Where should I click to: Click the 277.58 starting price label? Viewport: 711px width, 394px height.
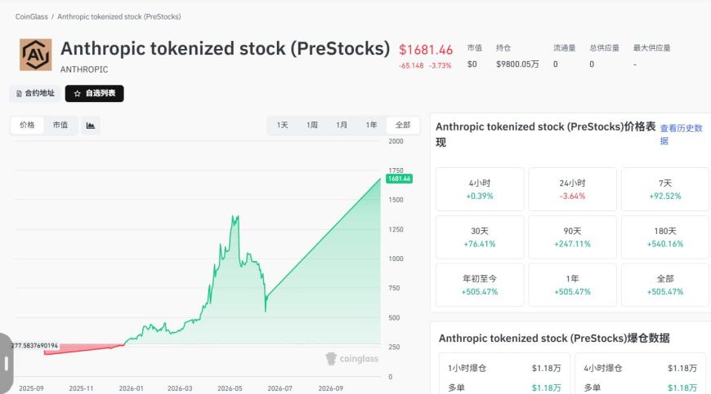click(34, 346)
